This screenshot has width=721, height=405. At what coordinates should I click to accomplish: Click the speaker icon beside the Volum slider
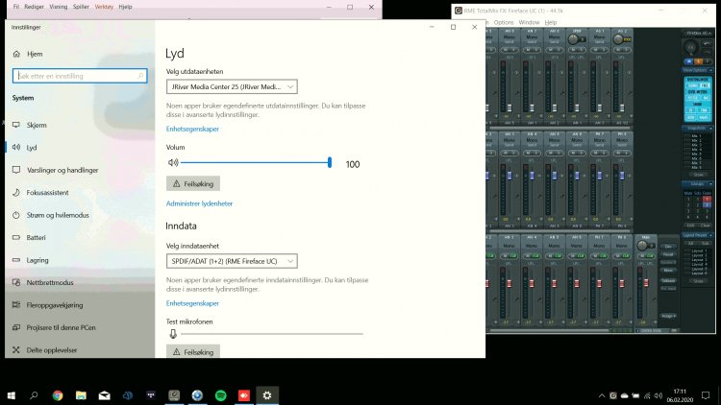point(173,162)
